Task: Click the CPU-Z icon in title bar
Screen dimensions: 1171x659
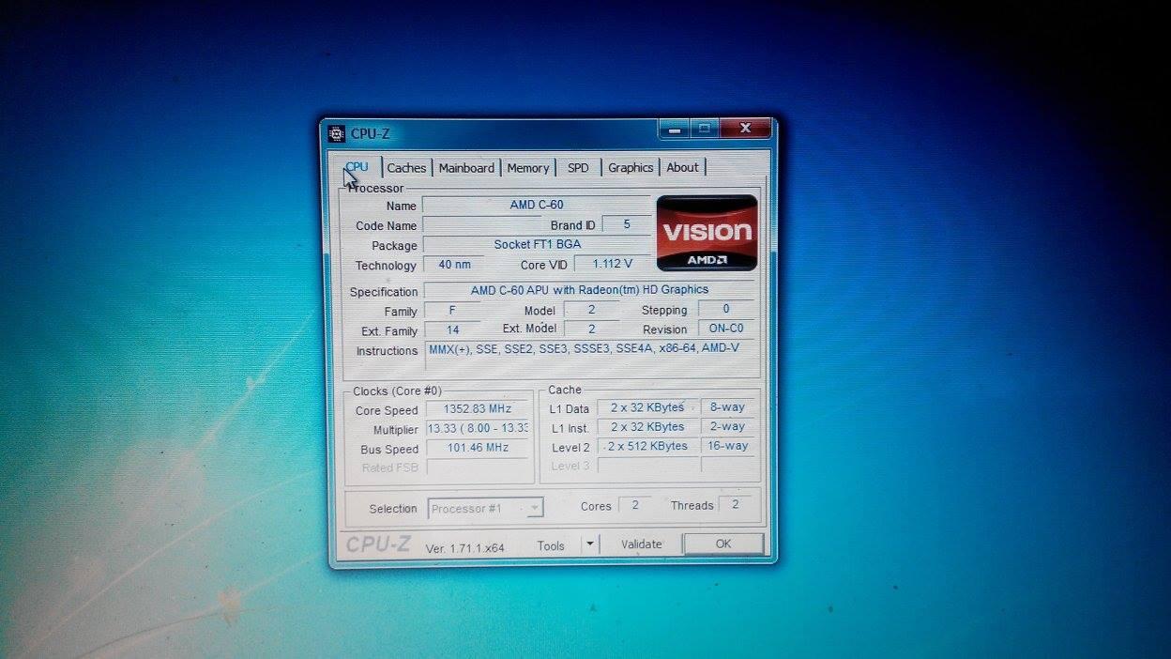Action: [x=337, y=133]
